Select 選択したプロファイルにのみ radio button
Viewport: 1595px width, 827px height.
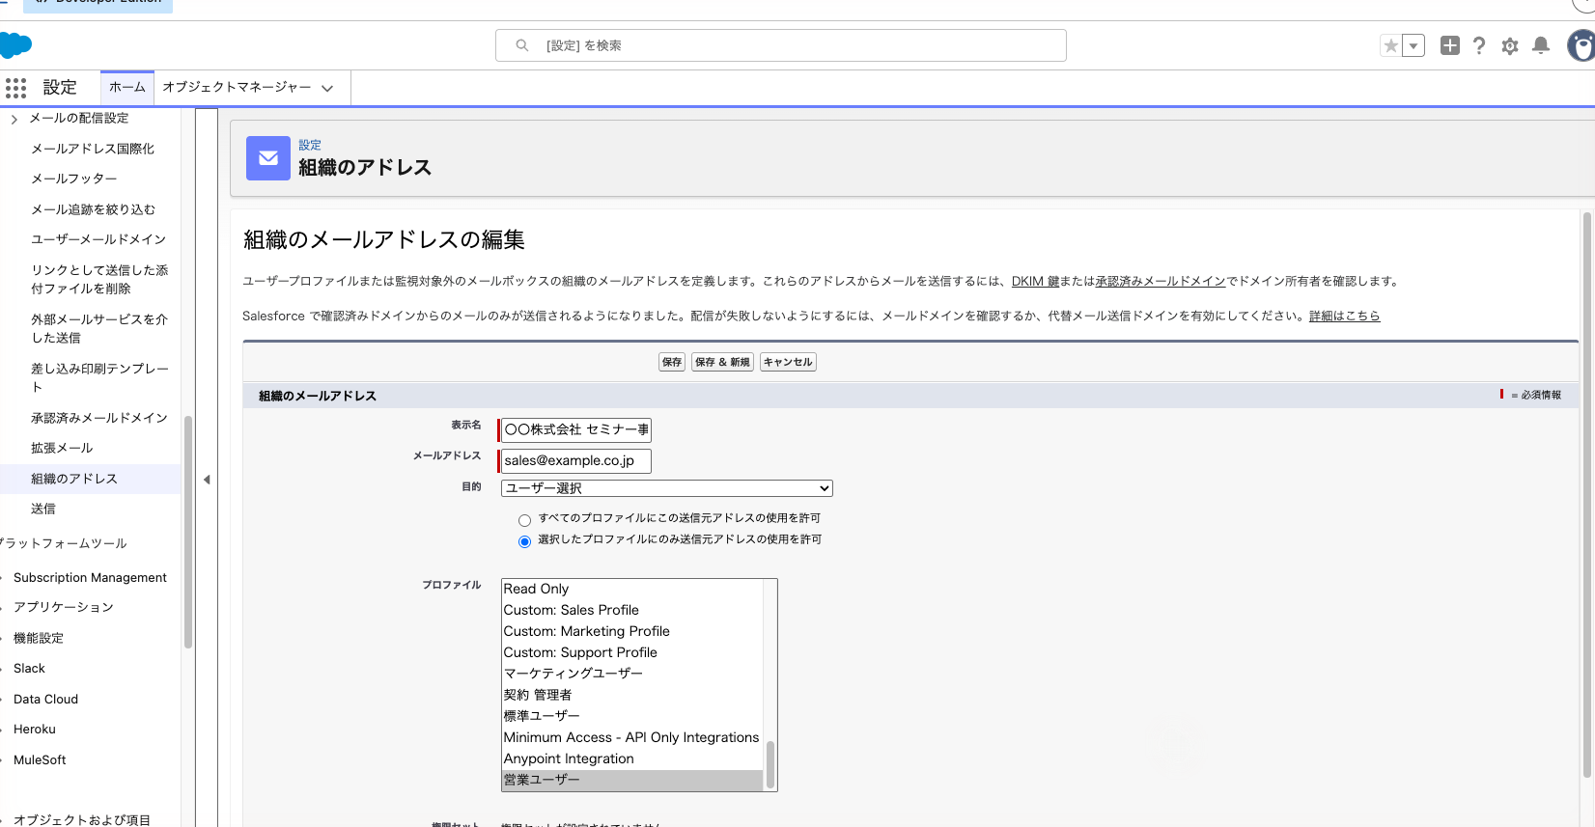[524, 541]
